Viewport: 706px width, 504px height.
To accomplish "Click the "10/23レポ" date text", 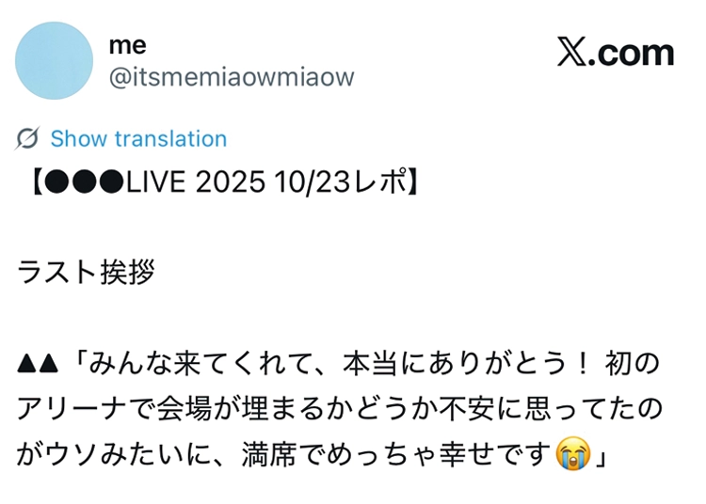I will (340, 182).
